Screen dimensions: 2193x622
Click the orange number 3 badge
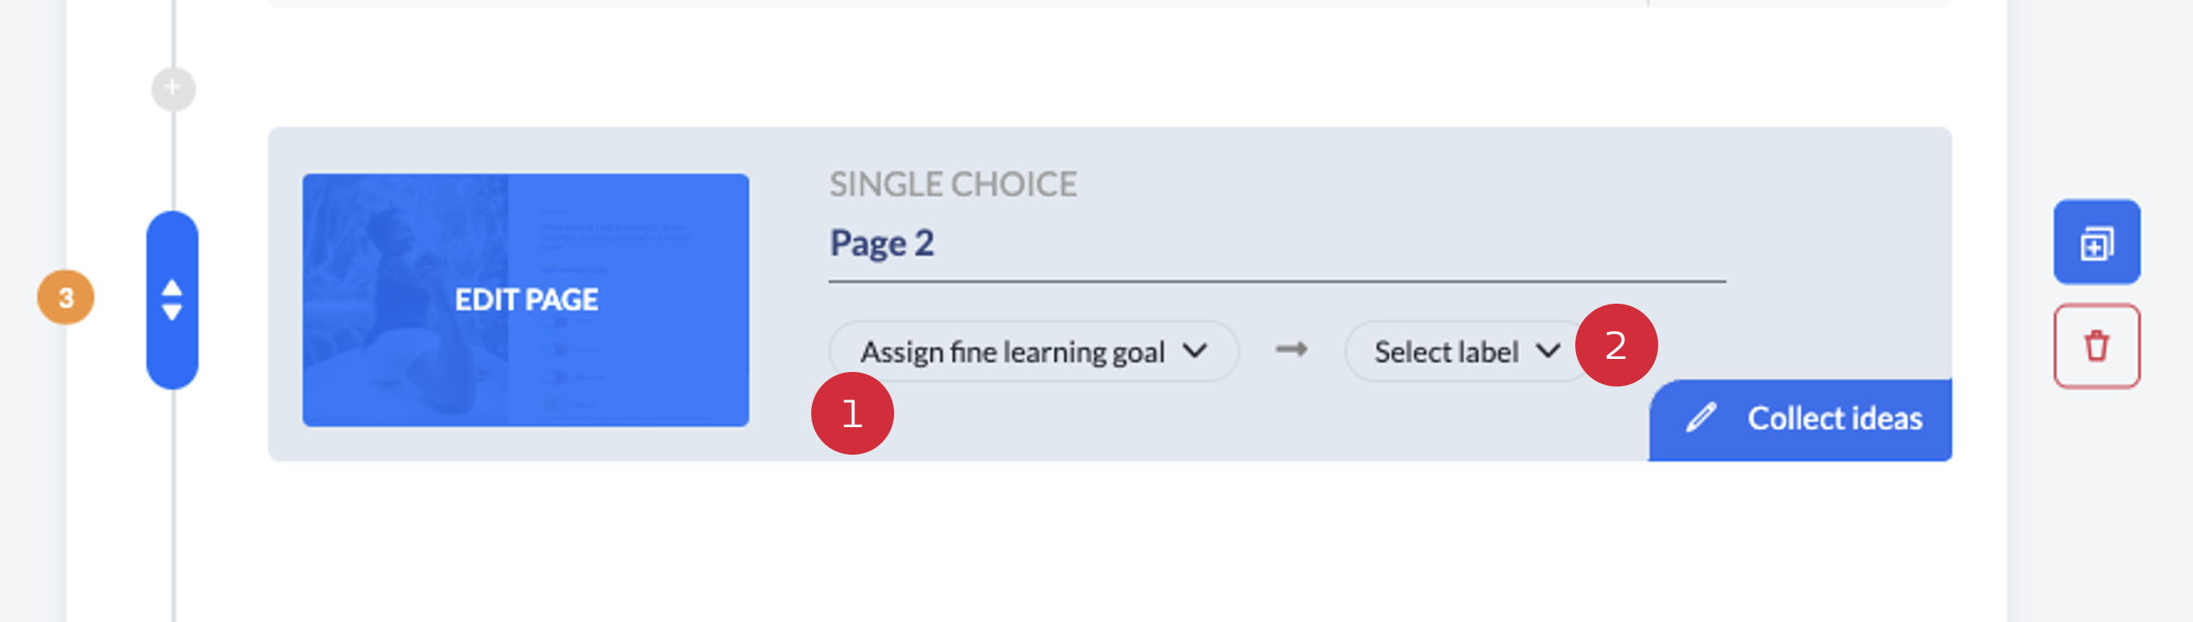coord(66,298)
